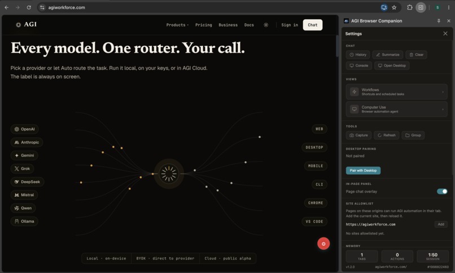Add the current site to allowlist
The width and height of the screenshot is (455, 273).
coord(441,224)
